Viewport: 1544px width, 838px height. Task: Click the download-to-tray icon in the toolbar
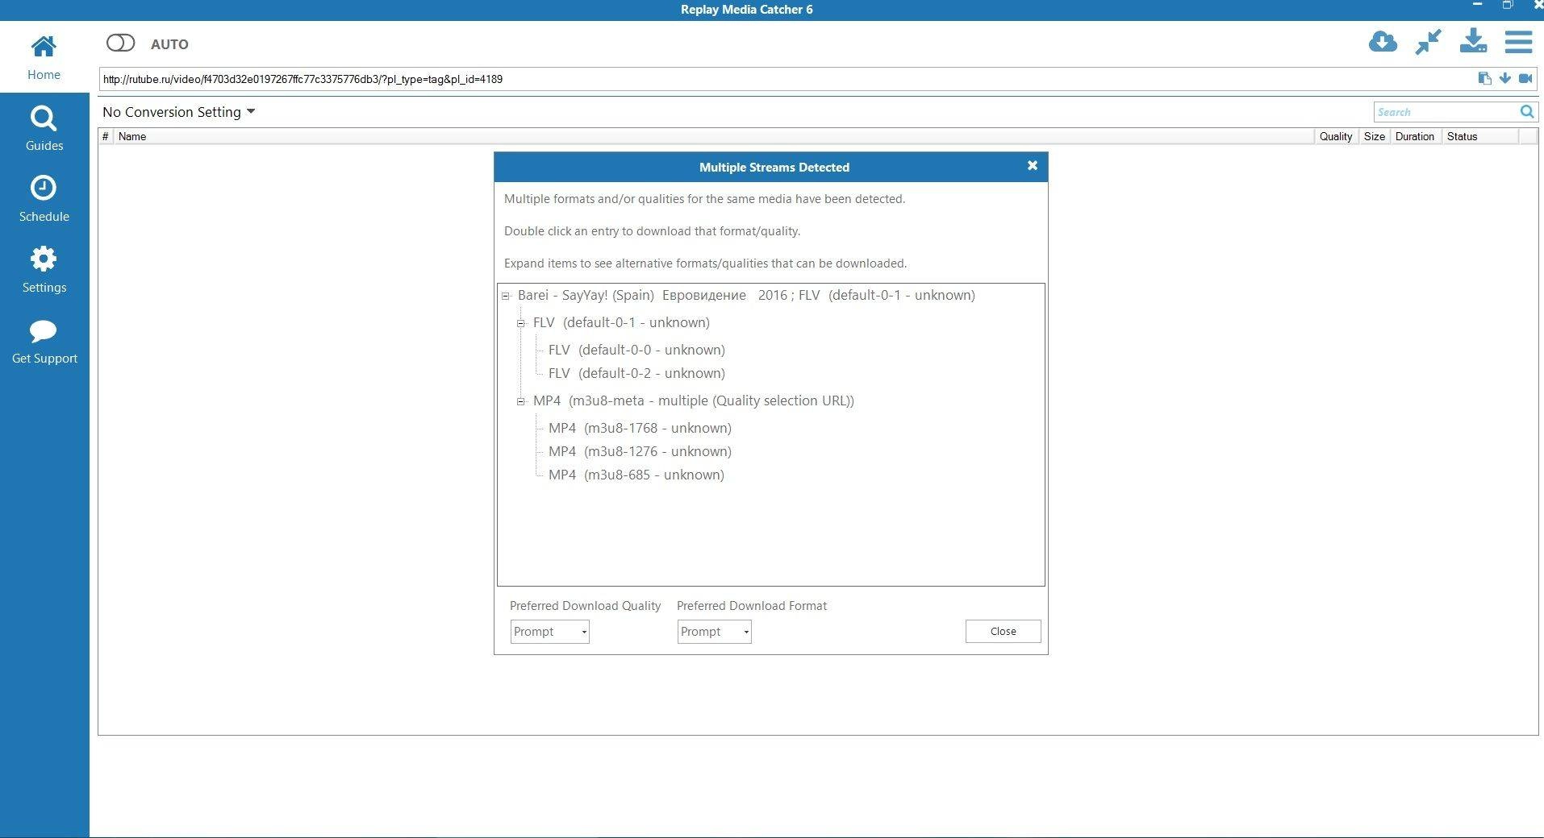1473,41
